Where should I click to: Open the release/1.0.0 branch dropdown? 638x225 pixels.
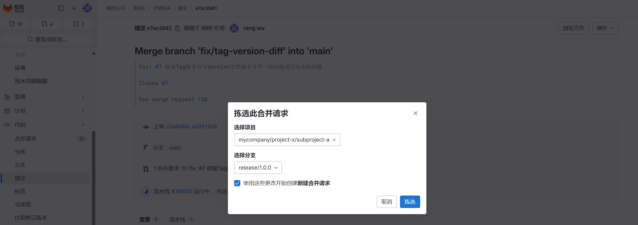coord(258,168)
